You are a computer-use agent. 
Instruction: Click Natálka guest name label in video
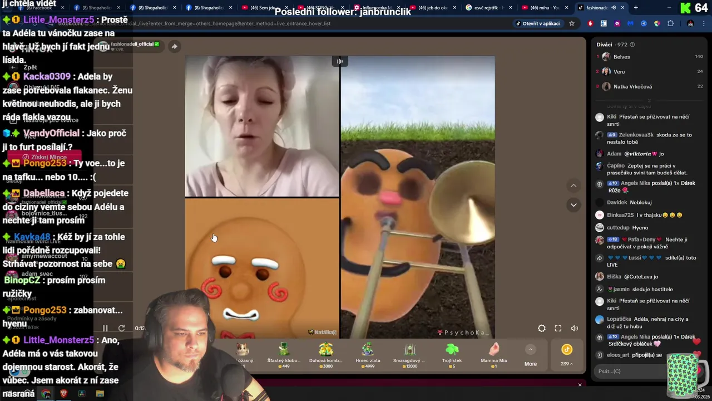coord(322,332)
